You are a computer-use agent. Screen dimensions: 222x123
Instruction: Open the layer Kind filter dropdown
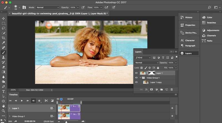point(143,57)
